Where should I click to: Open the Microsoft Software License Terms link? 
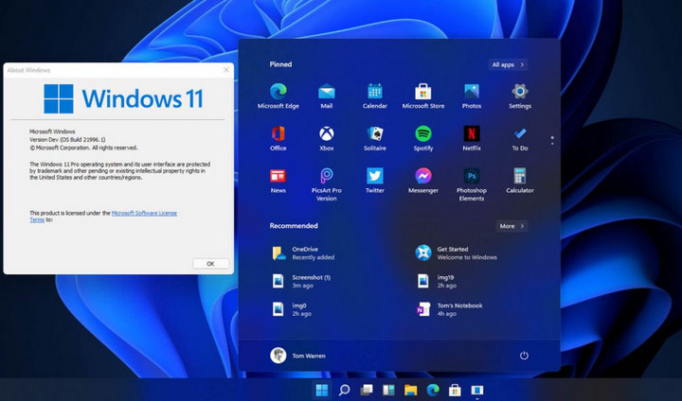coord(103,217)
